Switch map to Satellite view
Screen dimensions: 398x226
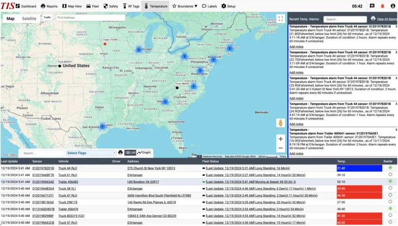(29, 19)
